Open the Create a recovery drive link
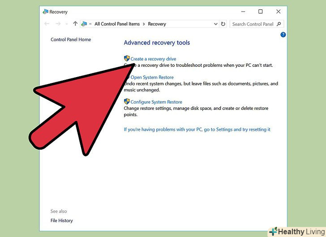This screenshot has height=237, width=326. pos(153,59)
